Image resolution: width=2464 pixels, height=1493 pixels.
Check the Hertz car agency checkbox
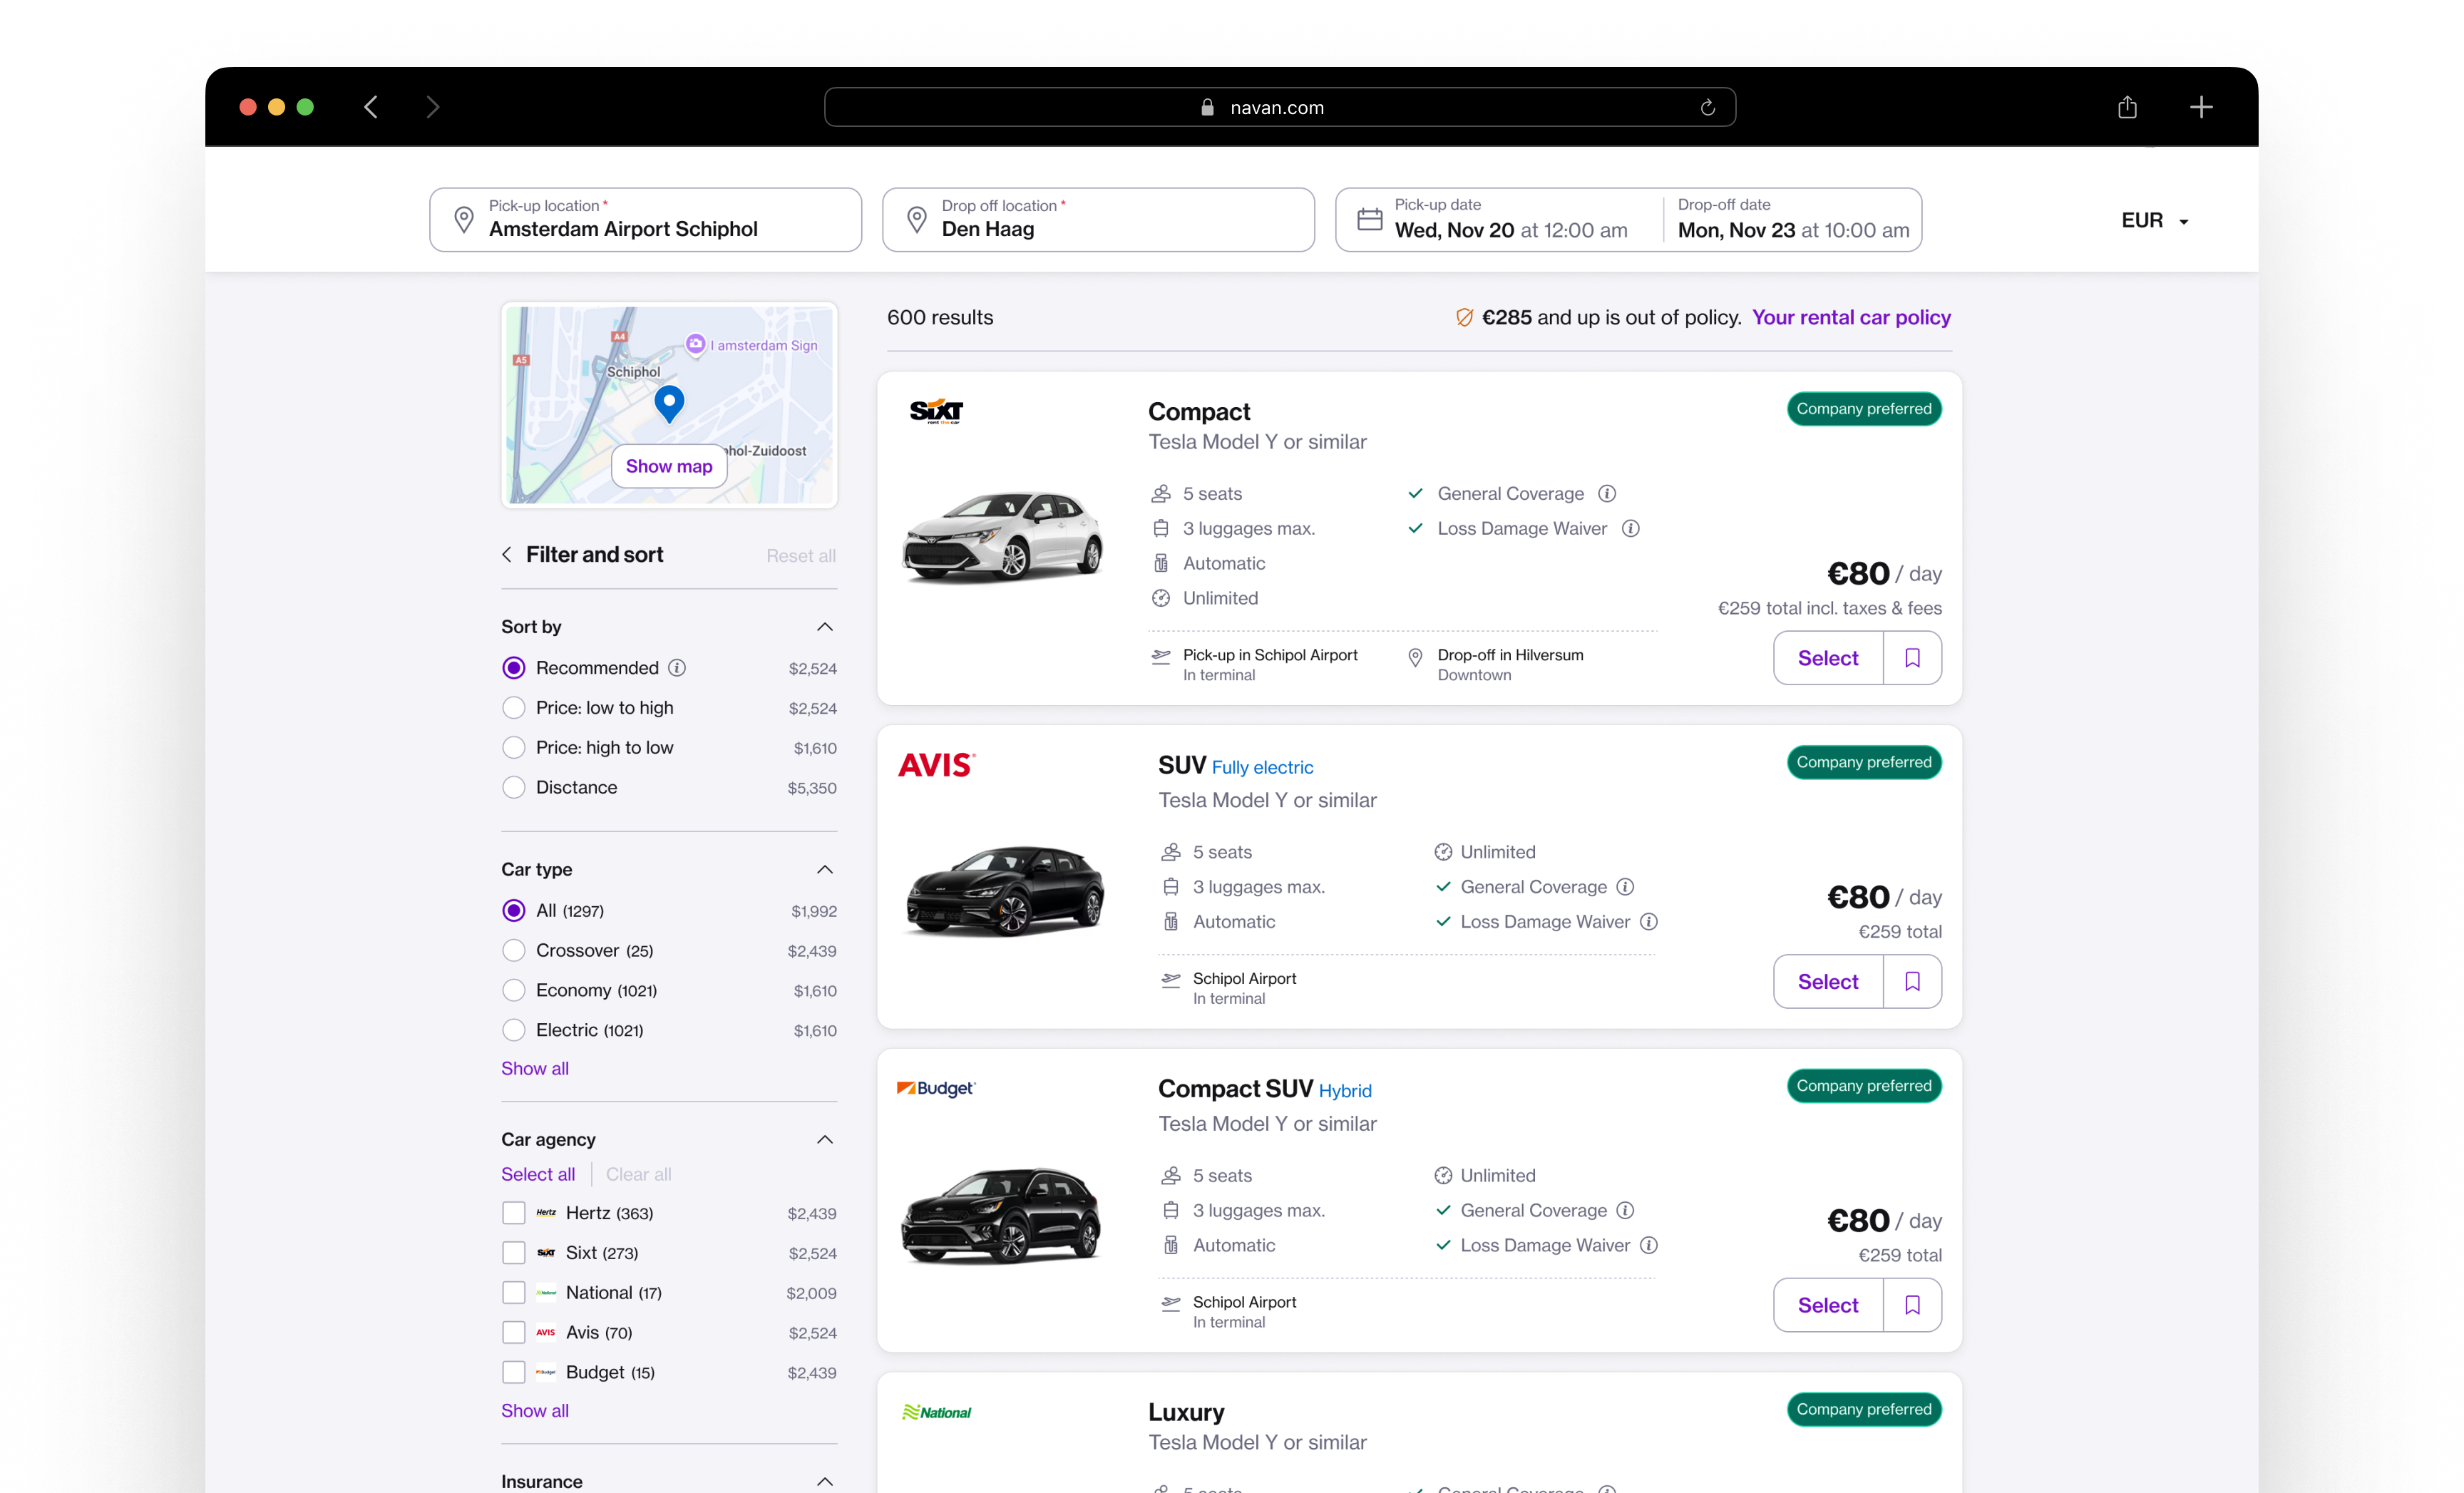click(x=514, y=1212)
